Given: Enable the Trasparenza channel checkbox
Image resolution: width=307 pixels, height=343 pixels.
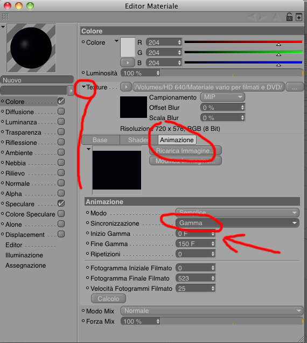Looking at the screenshot, I should pos(61,132).
